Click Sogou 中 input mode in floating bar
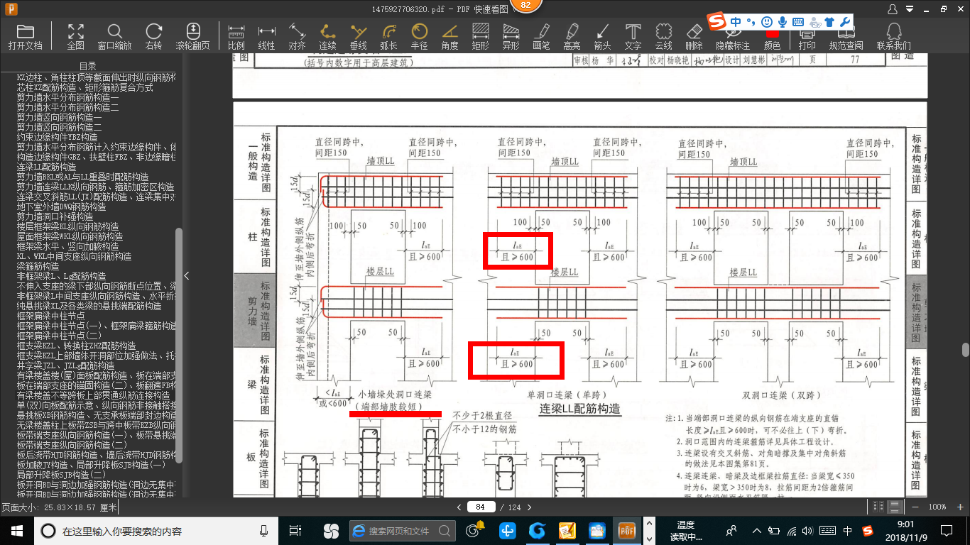The height and width of the screenshot is (545, 970). (736, 21)
